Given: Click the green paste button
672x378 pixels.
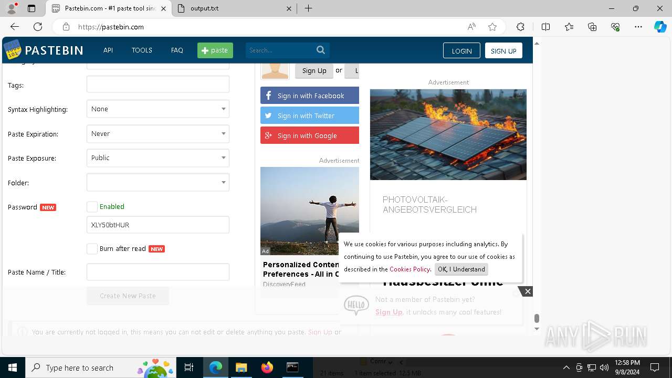Looking at the screenshot, I should click(215, 50).
